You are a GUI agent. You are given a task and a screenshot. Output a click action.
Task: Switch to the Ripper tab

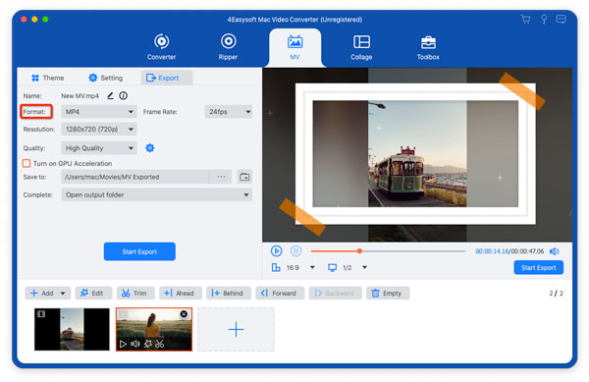tap(228, 47)
